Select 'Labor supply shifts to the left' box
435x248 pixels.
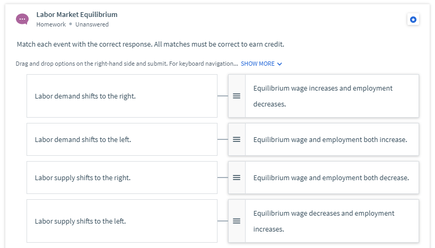tap(121, 221)
